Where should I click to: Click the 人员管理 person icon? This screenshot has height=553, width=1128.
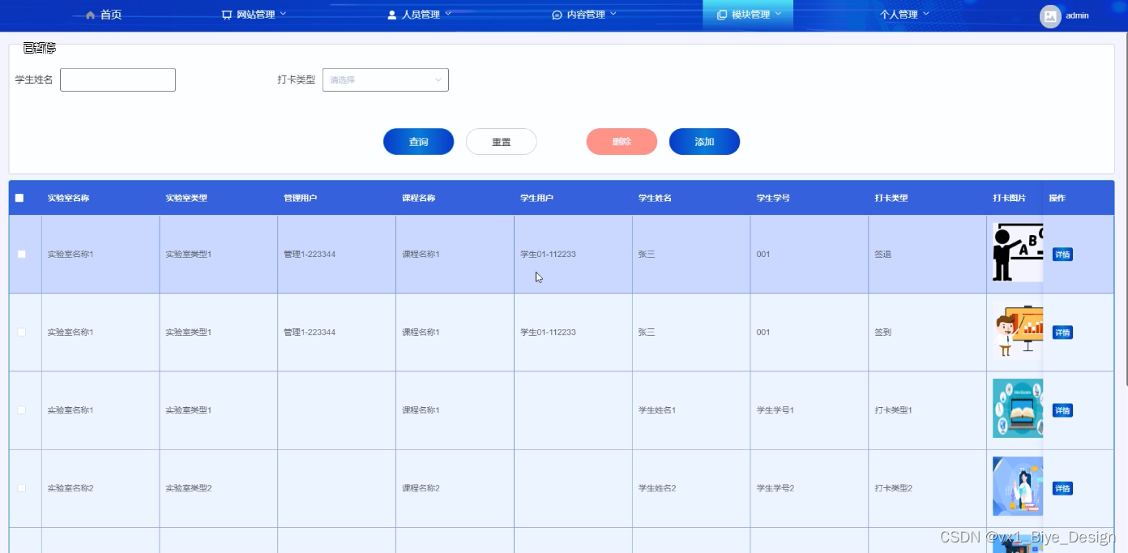click(392, 15)
